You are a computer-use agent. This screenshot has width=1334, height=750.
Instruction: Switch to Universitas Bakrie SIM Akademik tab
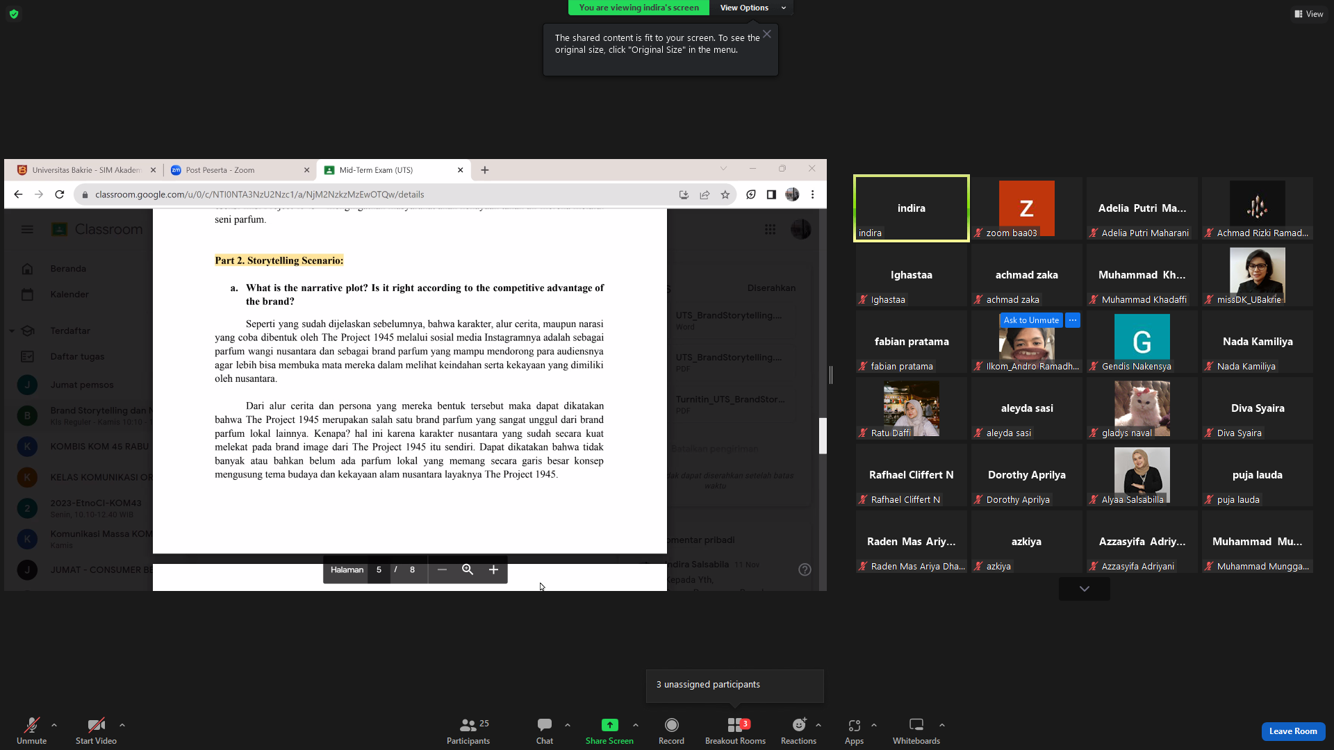click(x=87, y=170)
